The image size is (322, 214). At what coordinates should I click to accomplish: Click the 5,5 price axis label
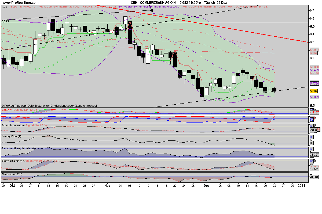coord(312,106)
